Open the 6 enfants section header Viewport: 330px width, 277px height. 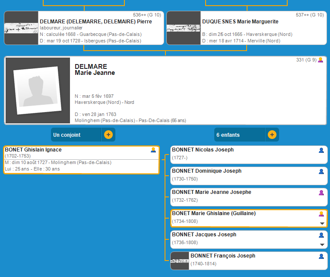(x=239, y=135)
